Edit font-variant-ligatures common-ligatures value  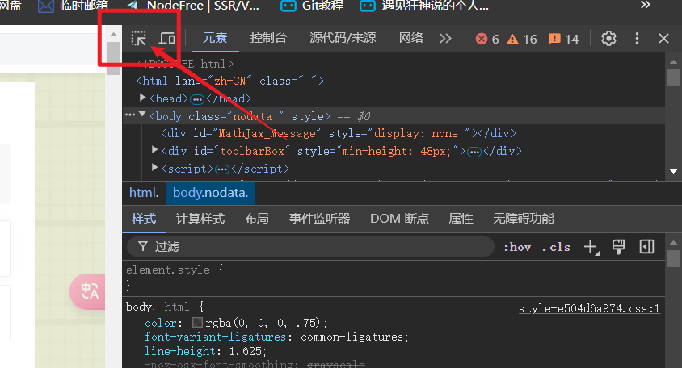tap(352, 337)
